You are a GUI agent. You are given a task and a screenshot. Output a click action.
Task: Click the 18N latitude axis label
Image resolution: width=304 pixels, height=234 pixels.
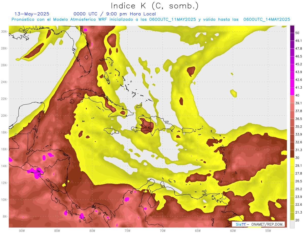4,133
